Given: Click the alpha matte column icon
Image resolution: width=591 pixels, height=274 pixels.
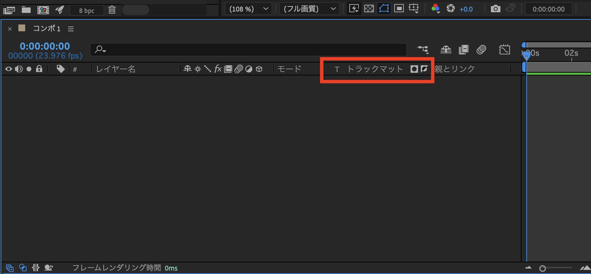Looking at the screenshot, I should [414, 69].
